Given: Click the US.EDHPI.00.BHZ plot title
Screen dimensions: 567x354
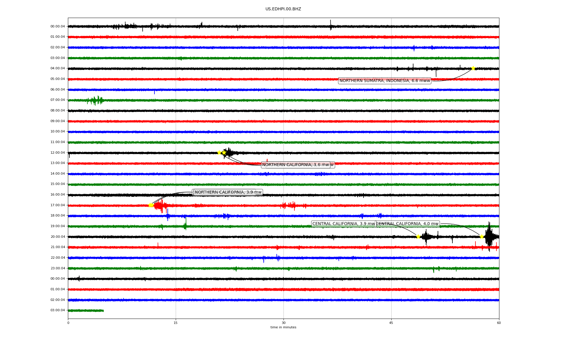Looking at the screenshot, I should tap(283, 9).
